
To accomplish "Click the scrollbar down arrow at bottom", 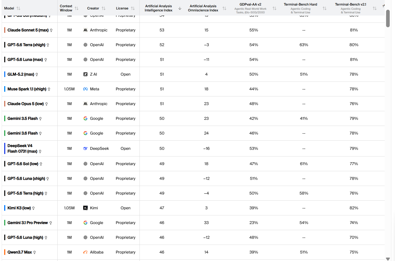I will [x=388, y=259].
